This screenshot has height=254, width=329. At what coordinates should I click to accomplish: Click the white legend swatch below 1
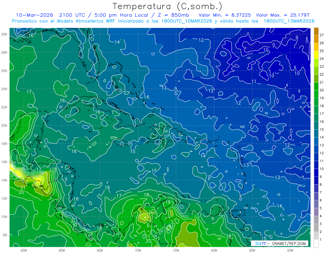point(316,243)
